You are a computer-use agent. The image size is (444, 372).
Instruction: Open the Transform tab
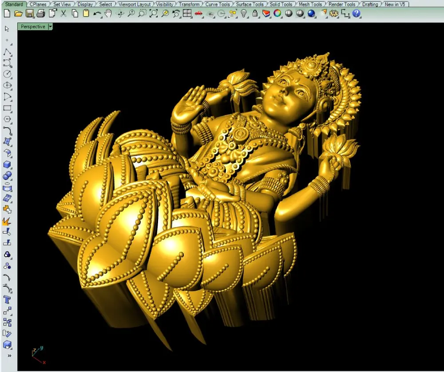pyautogui.click(x=189, y=4)
